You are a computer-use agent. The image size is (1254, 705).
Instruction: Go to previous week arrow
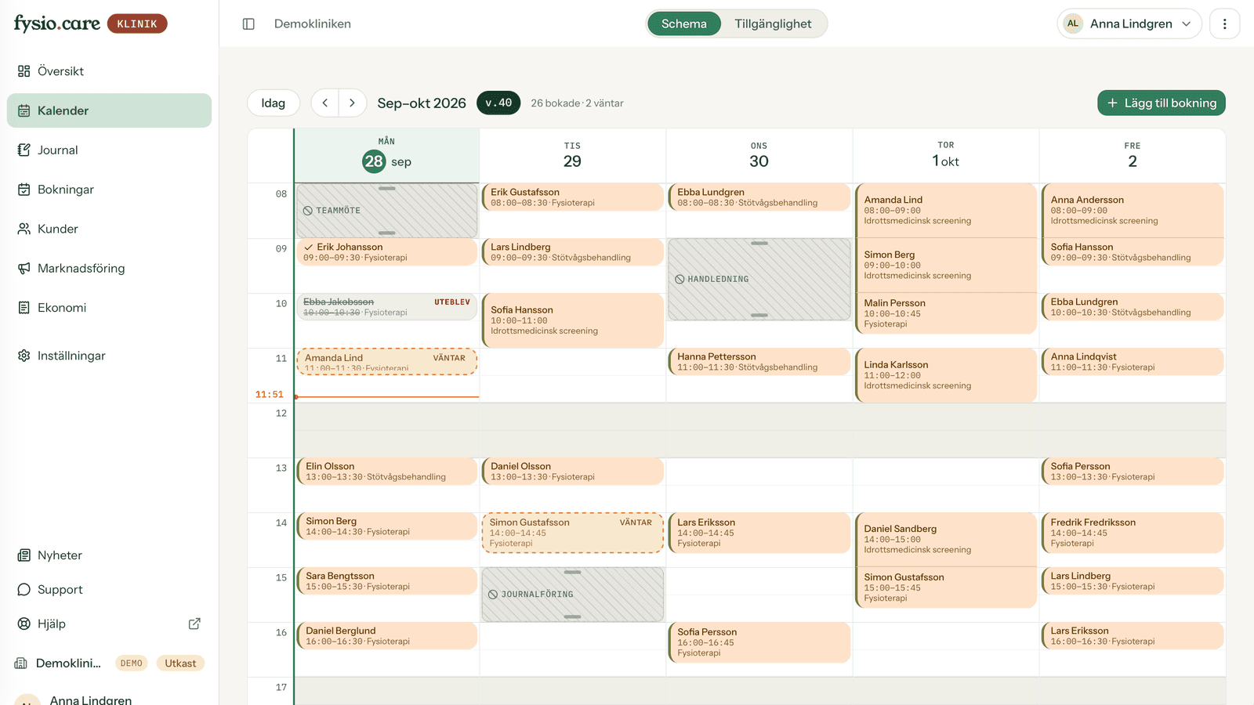[325, 103]
